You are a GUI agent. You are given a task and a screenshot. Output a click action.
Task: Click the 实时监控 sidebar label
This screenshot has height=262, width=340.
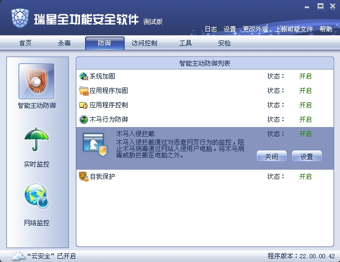coord(37,164)
